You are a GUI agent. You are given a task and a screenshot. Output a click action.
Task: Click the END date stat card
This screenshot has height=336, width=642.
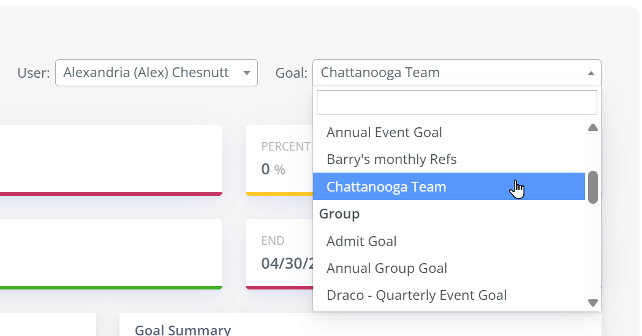click(x=279, y=254)
